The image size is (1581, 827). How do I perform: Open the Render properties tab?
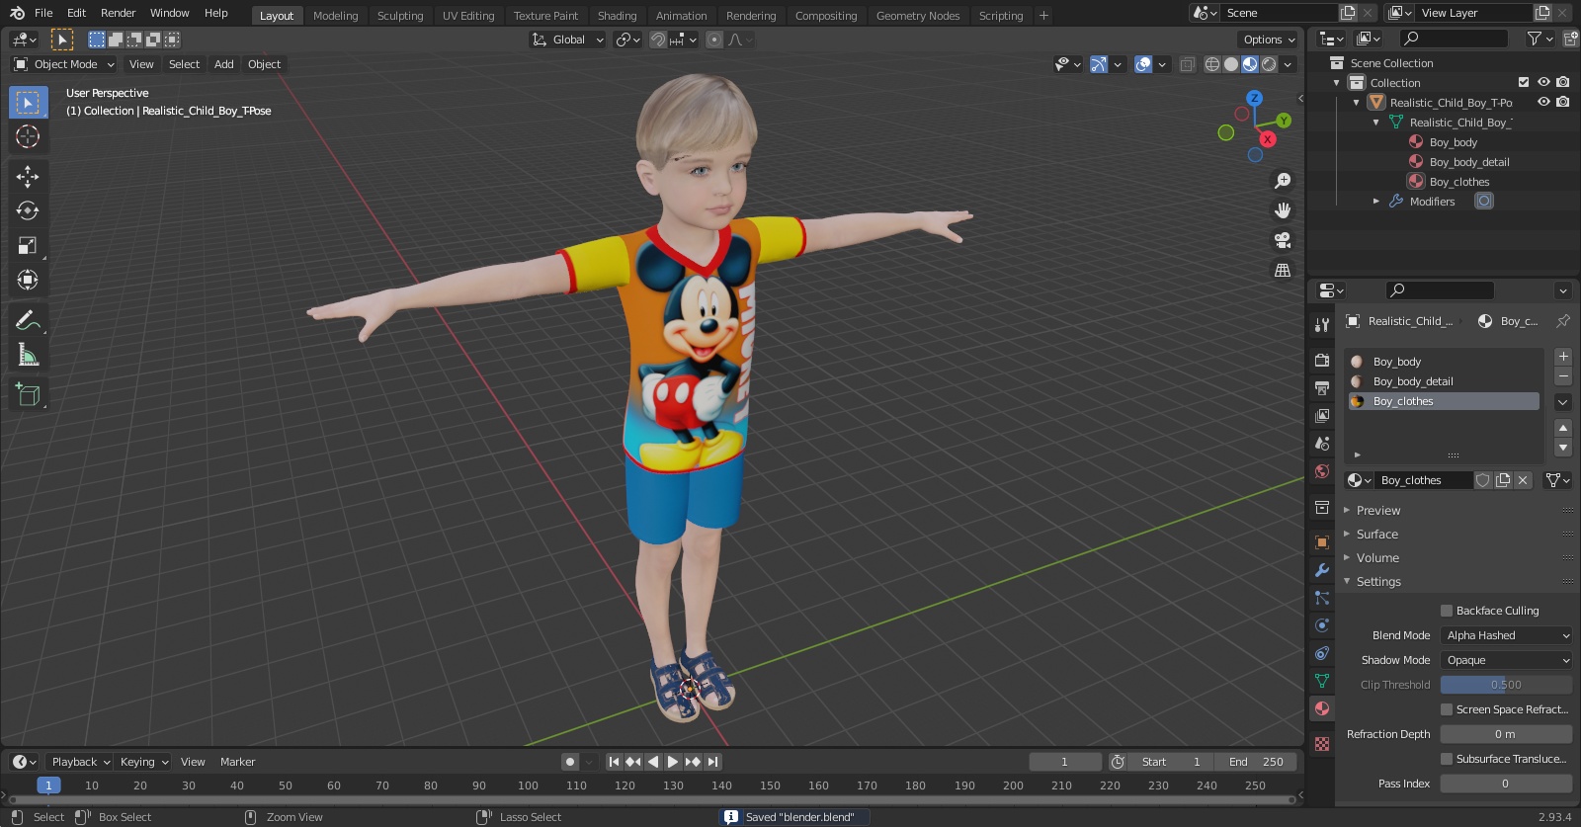(x=1322, y=361)
